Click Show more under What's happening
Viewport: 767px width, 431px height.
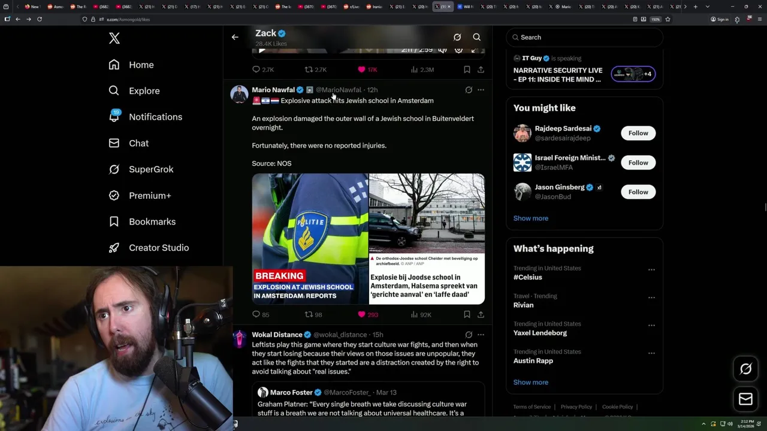tap(531, 382)
